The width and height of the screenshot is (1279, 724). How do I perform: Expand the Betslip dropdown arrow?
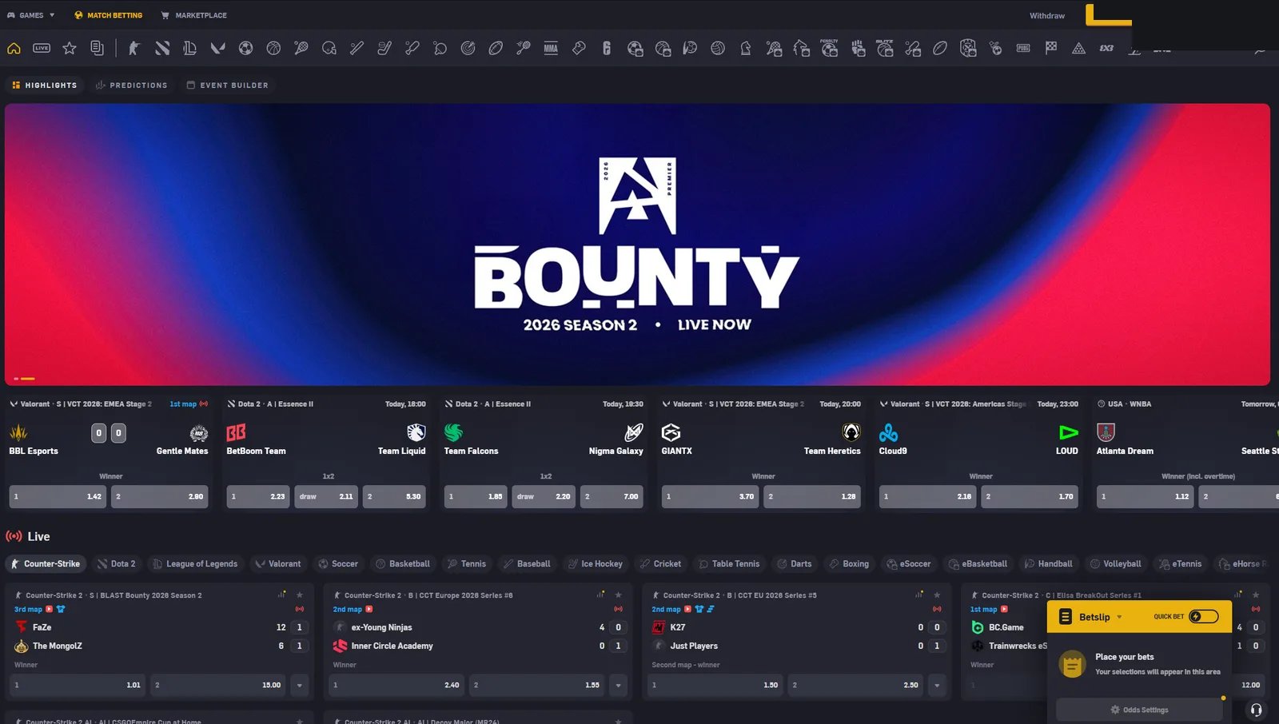click(x=1119, y=617)
